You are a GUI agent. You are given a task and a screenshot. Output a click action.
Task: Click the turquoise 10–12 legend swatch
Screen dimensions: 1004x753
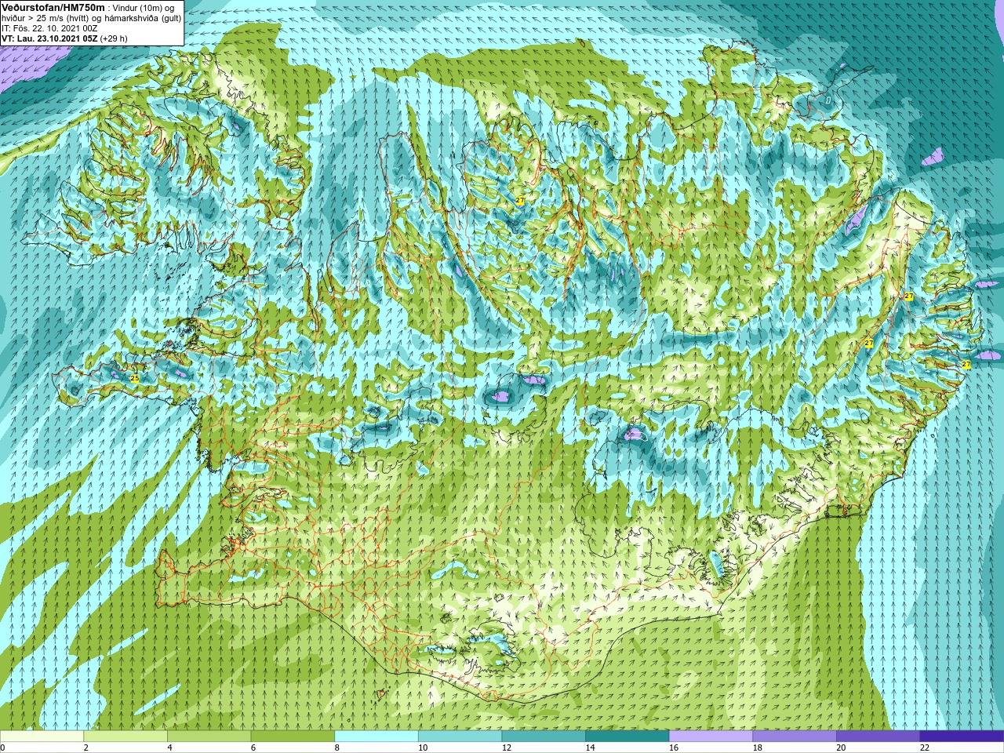click(460, 737)
